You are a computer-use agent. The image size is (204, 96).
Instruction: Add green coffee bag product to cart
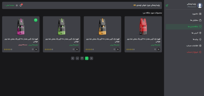pos(77,49)
